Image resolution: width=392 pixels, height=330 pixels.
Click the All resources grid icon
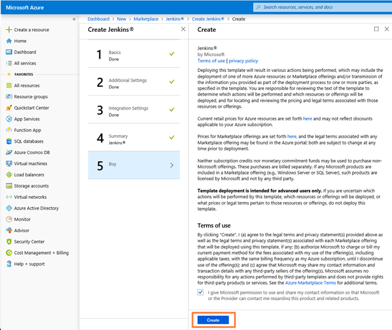click(x=9, y=85)
